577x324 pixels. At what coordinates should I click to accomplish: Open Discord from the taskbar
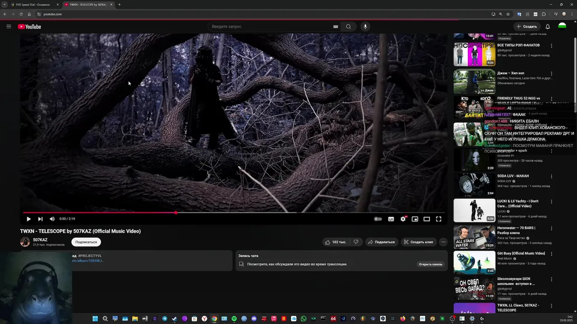tap(254, 319)
